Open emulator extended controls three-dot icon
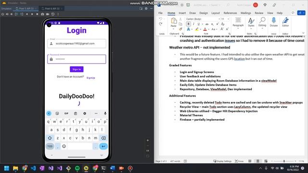Viewport: 308px width, 173px height. pyautogui.click(x=58, y=14)
